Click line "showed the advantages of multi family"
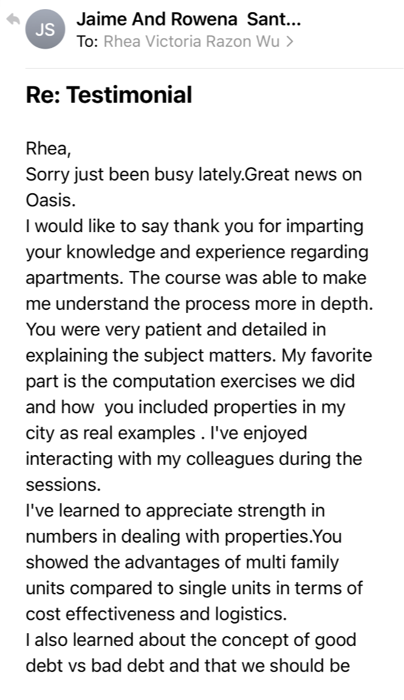Viewport: 404px width, 700px height. 182,563
